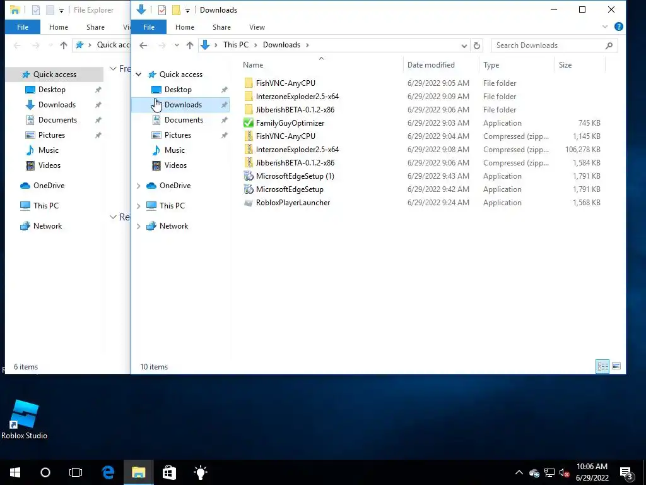Open the recent locations dropdown arrow
The width and height of the screenshot is (646, 485).
coord(177,45)
